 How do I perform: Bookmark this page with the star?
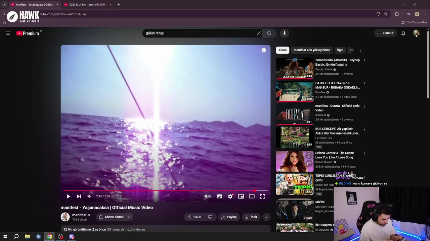pyautogui.click(x=386, y=14)
